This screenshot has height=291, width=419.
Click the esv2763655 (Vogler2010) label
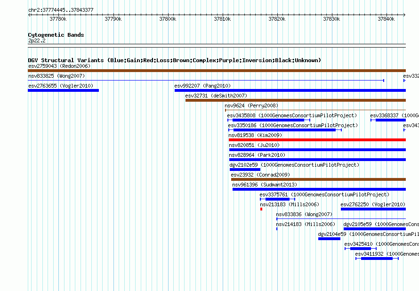click(61, 86)
